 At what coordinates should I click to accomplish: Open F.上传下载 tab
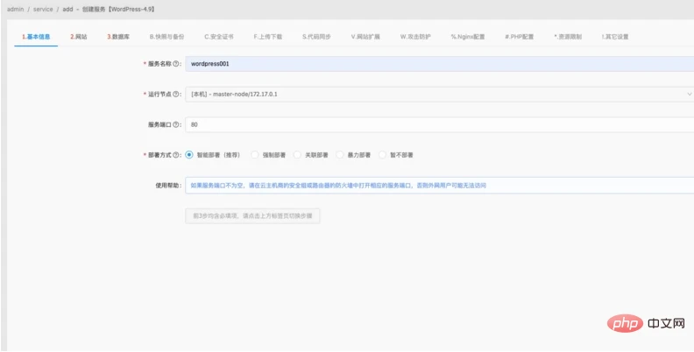268,37
